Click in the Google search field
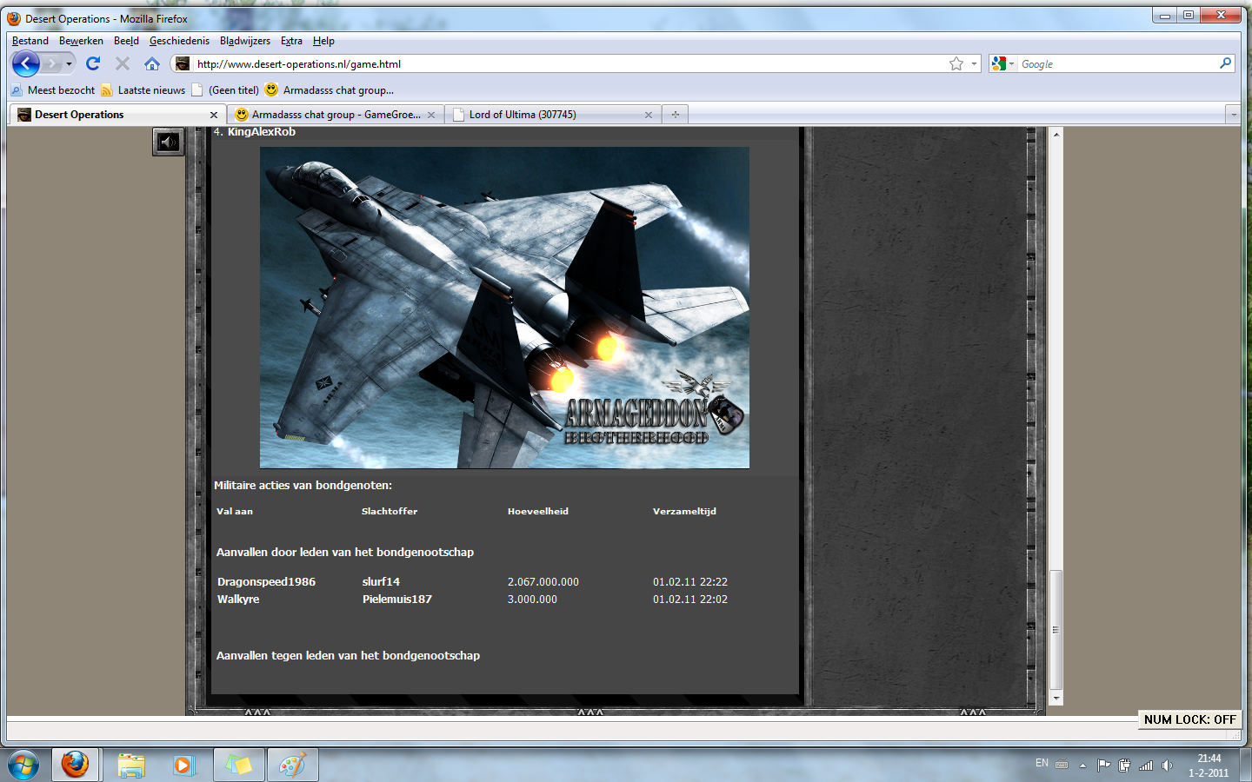Viewport: 1252px width, 782px height. [x=1117, y=63]
